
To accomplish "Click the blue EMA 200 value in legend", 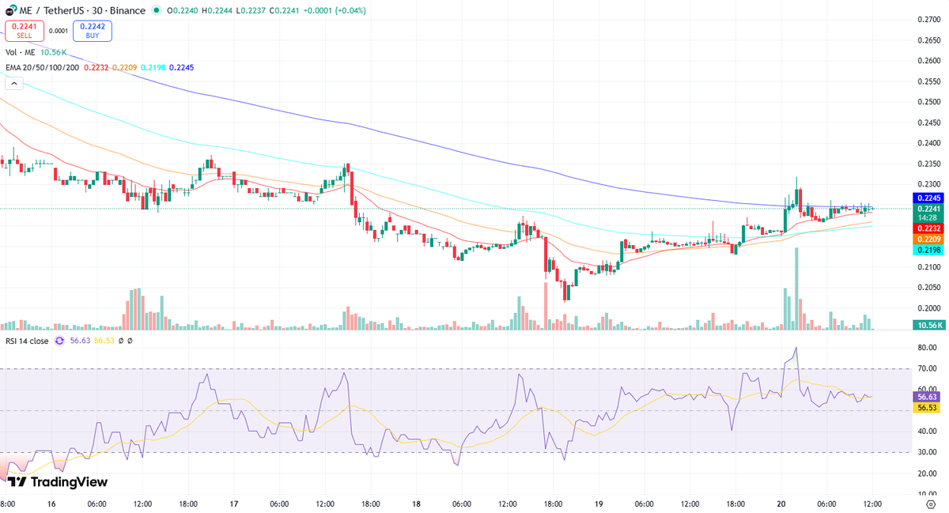I will point(181,68).
